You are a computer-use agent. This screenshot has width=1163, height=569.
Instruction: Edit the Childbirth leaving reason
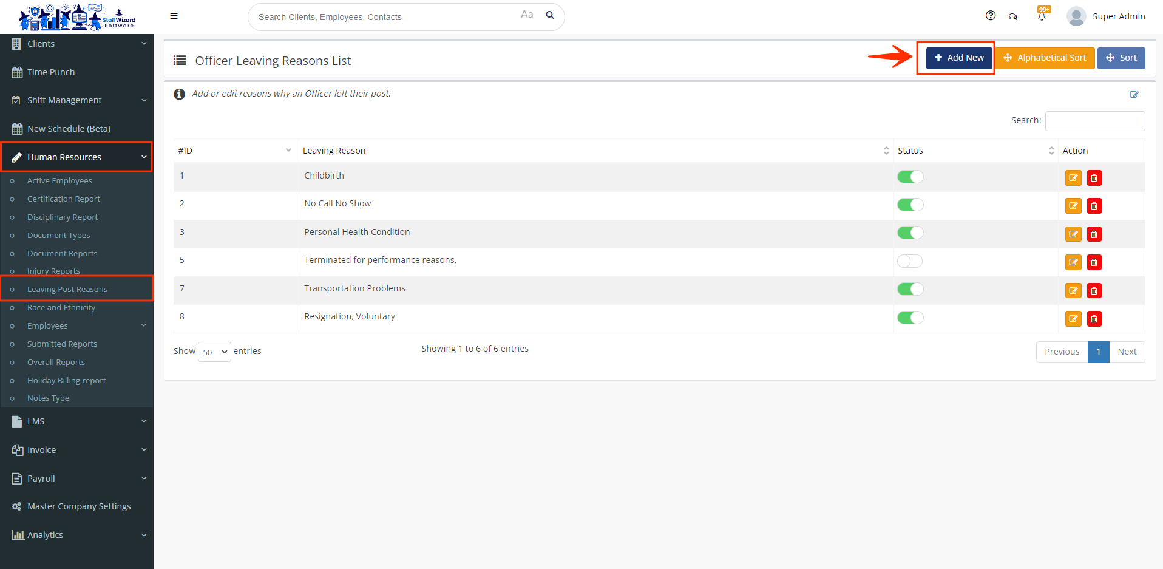[1073, 177]
